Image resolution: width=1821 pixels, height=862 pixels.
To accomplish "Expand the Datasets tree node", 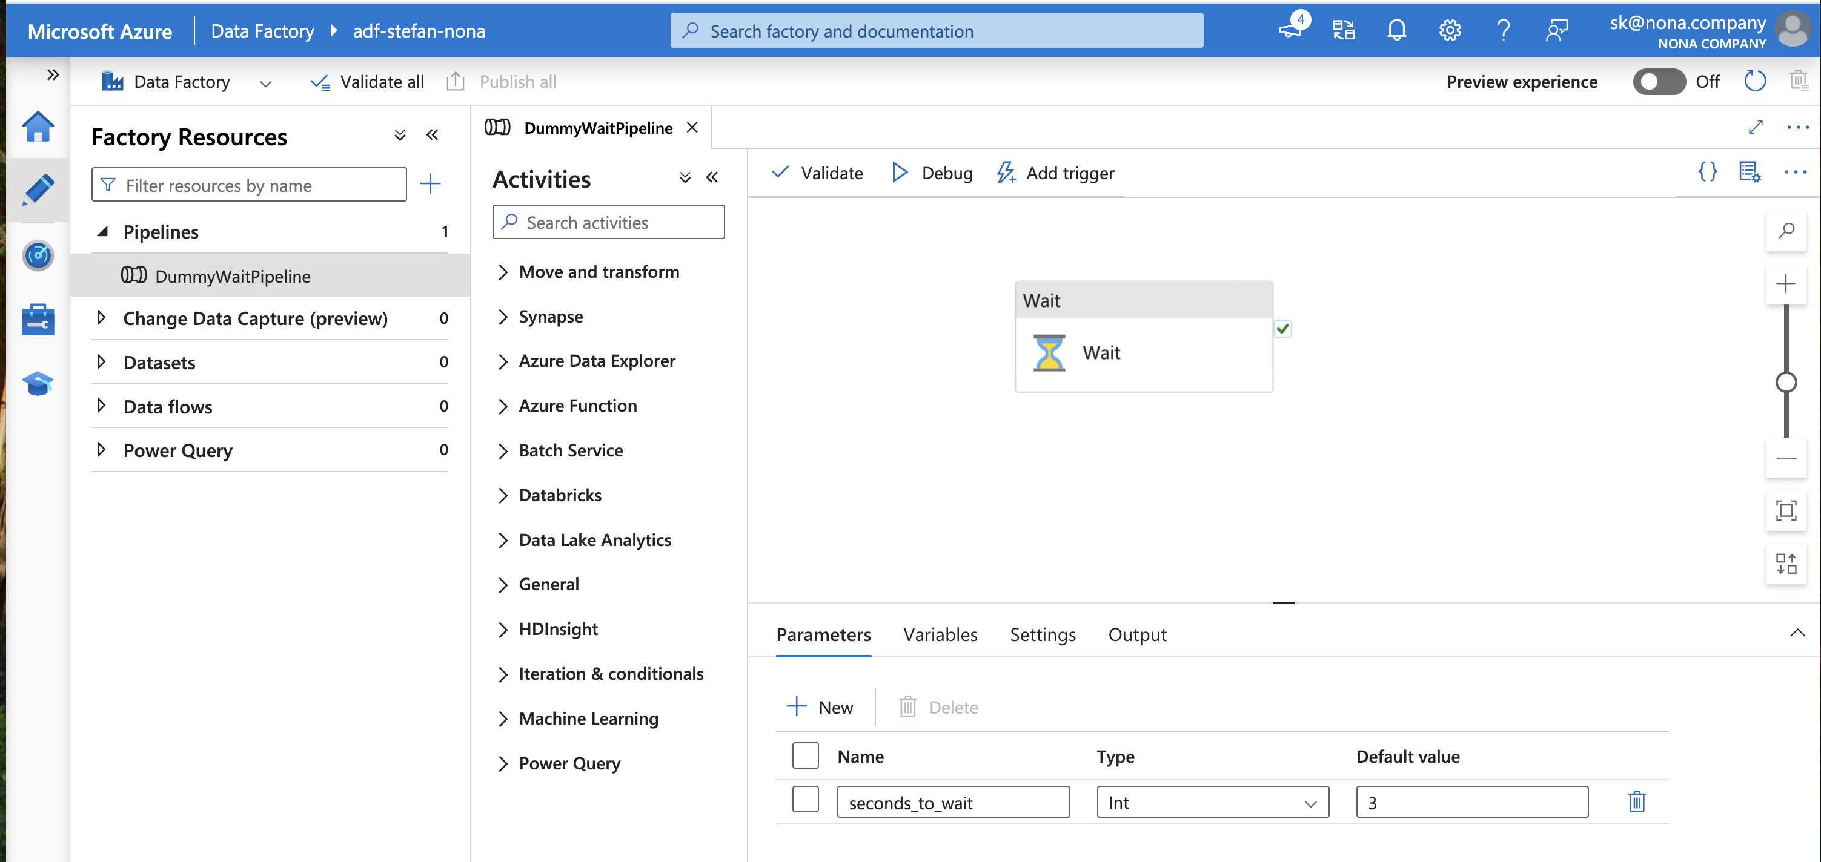I will [x=101, y=362].
